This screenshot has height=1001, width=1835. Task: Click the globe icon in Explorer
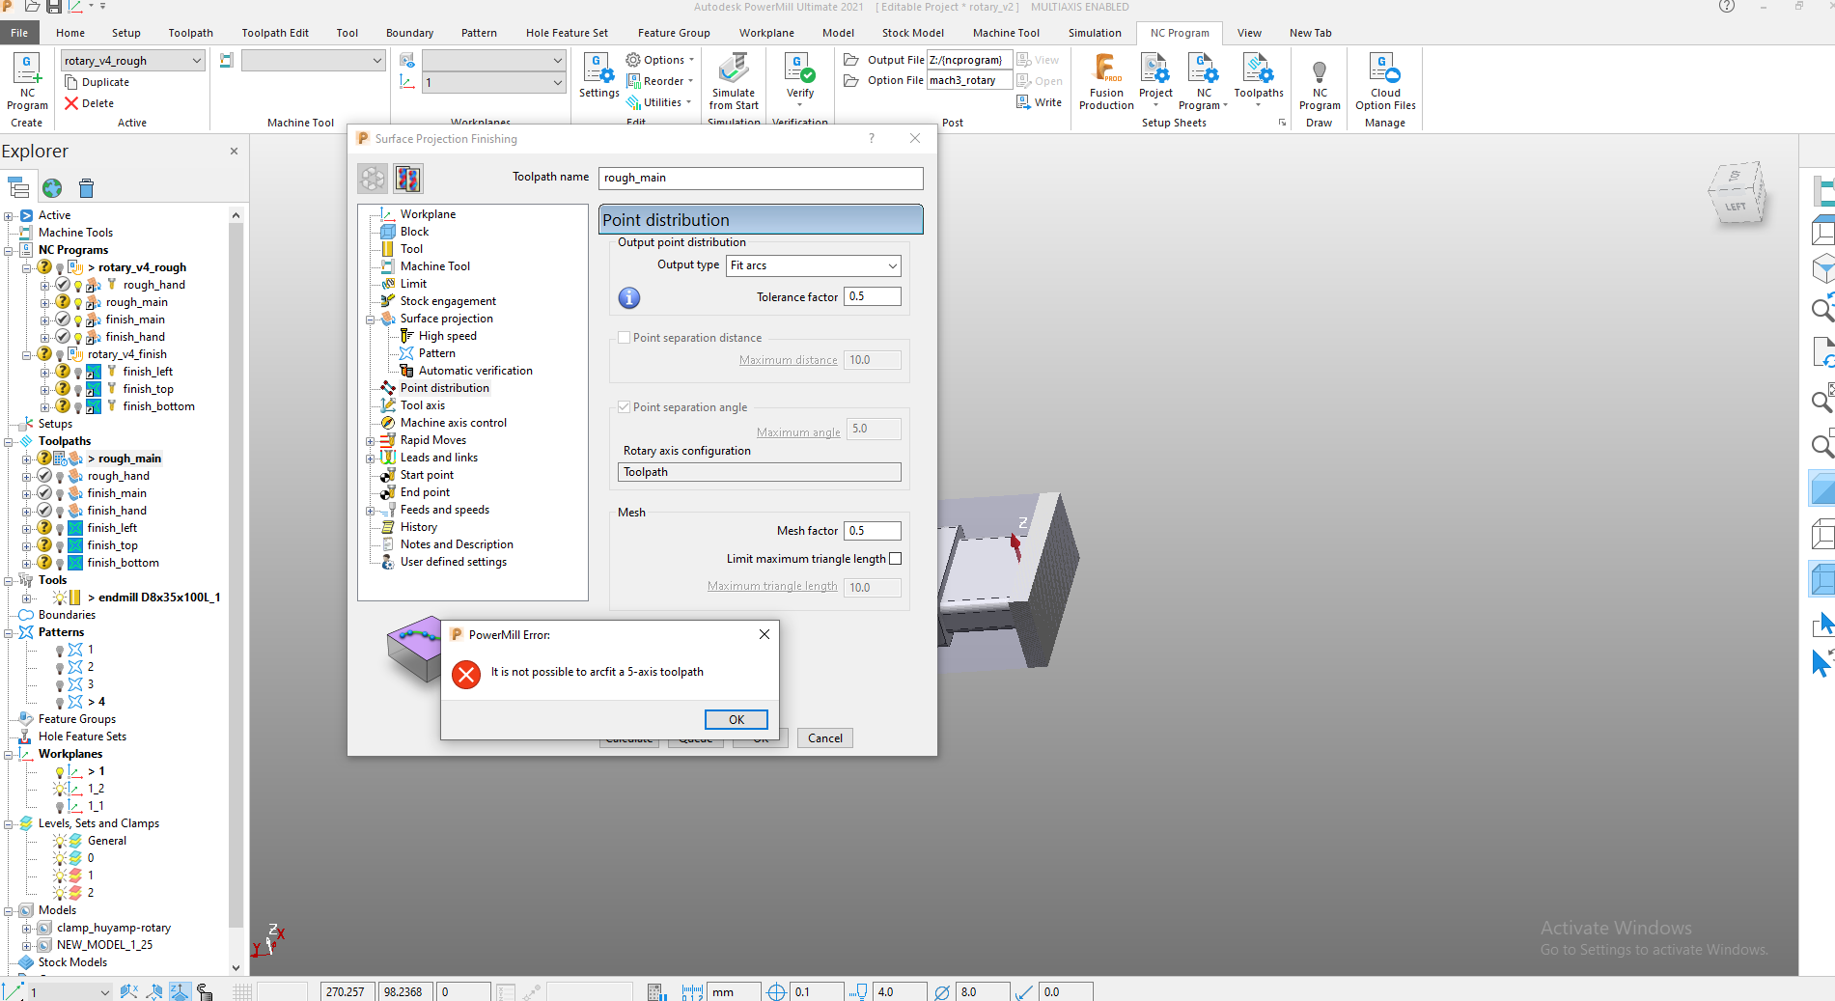[x=52, y=188]
